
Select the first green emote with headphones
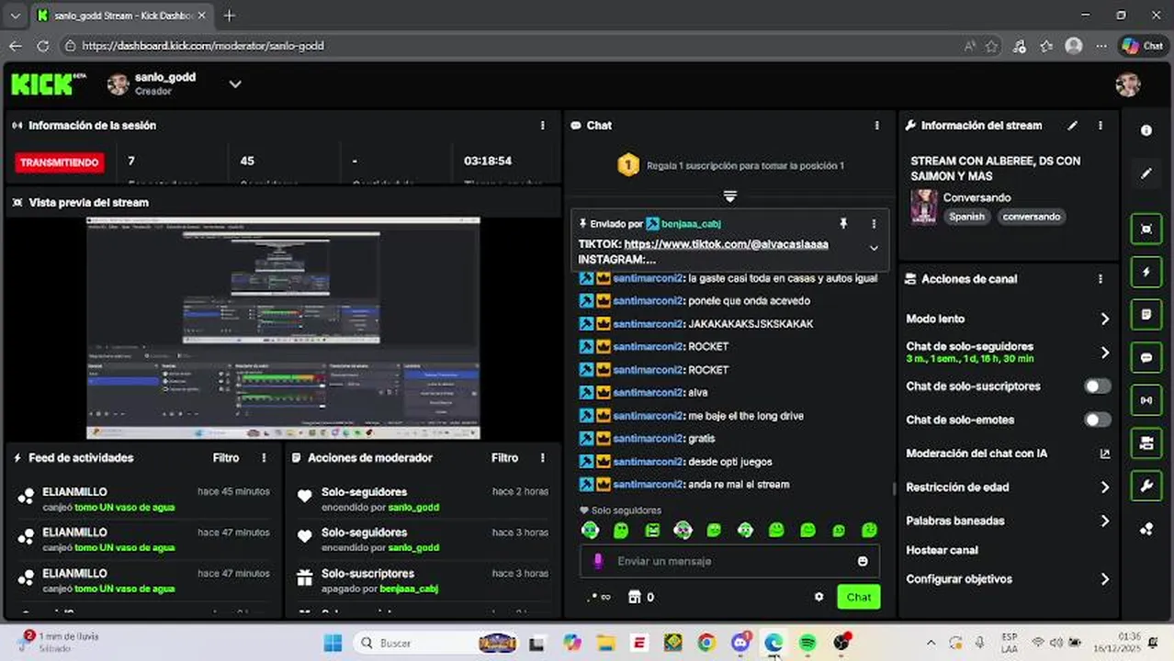click(590, 530)
